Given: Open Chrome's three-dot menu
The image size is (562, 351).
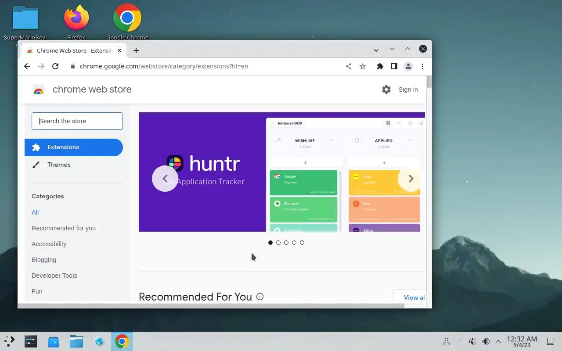Looking at the screenshot, I should click(422, 66).
